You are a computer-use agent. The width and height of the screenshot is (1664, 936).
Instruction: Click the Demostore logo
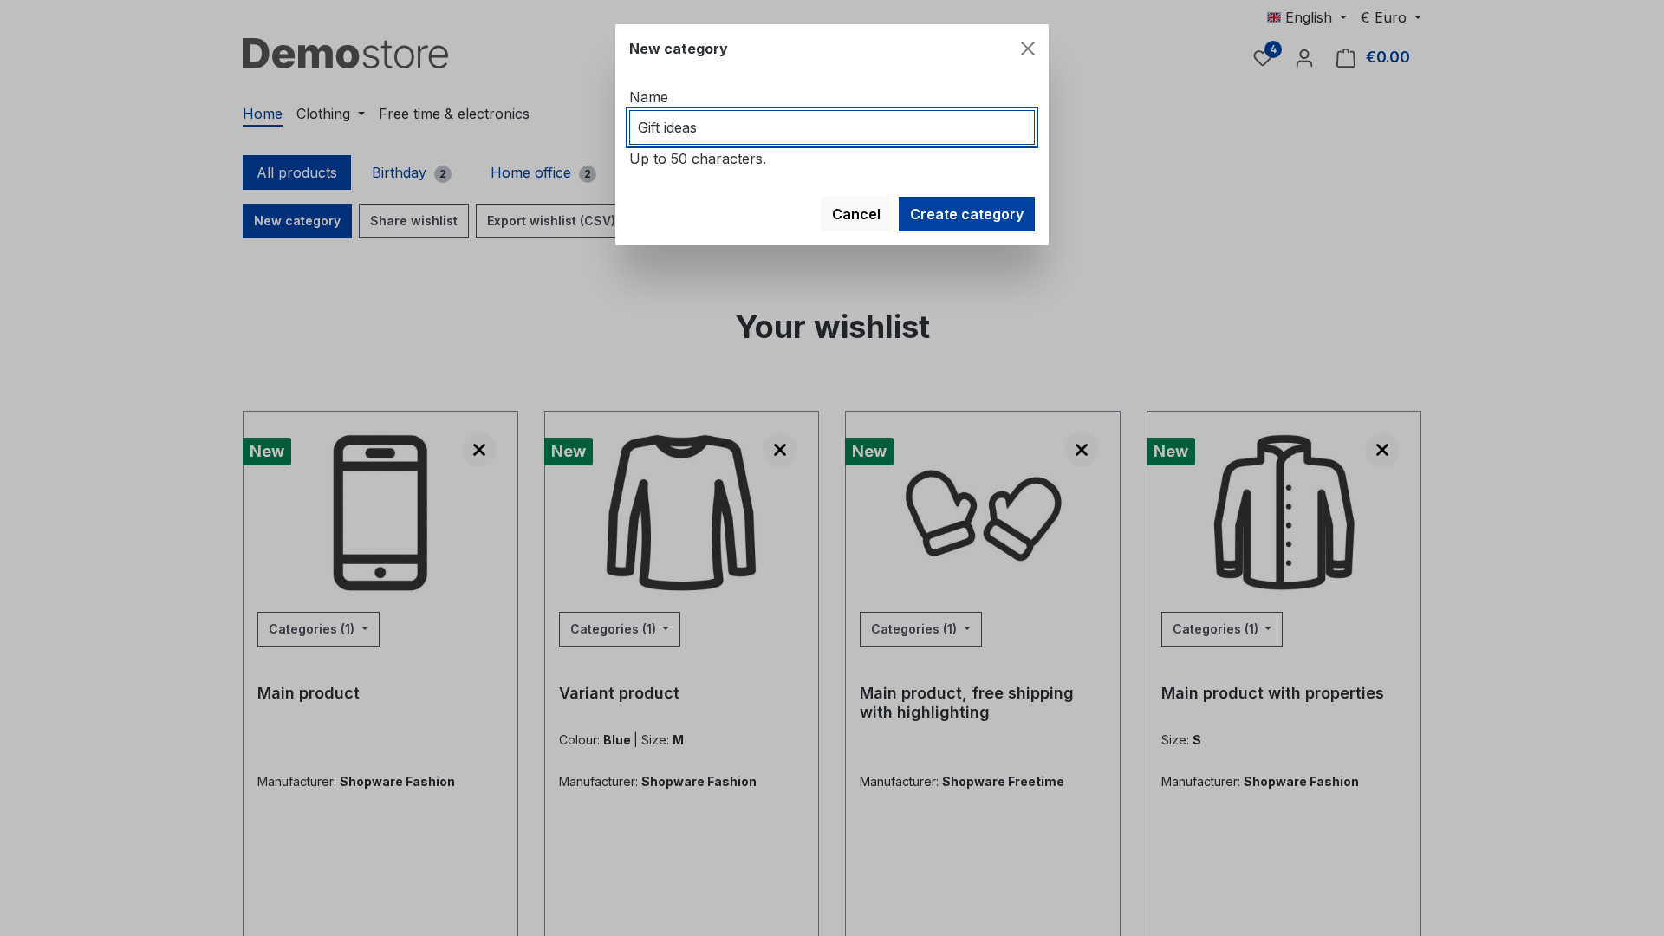[x=345, y=54]
